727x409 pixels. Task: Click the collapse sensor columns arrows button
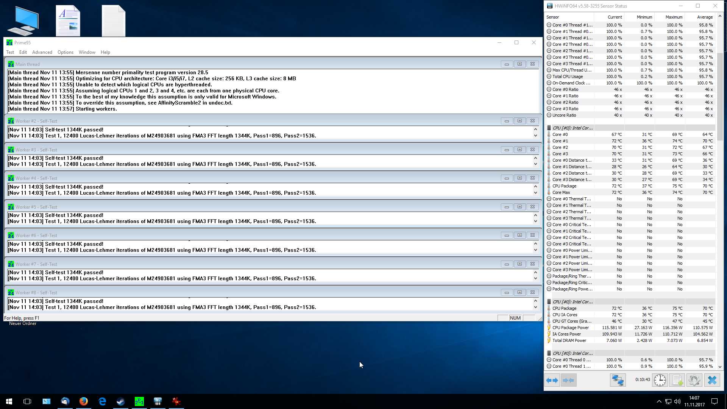[x=568, y=380]
